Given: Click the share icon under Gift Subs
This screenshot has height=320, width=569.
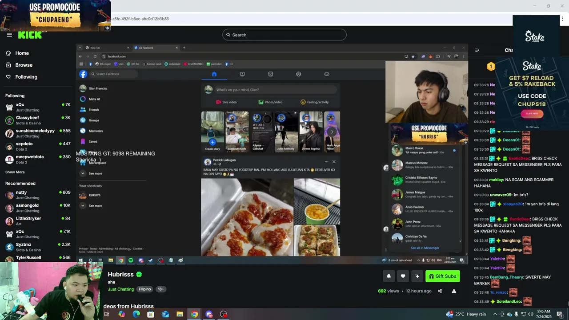Looking at the screenshot, I should [x=440, y=291].
